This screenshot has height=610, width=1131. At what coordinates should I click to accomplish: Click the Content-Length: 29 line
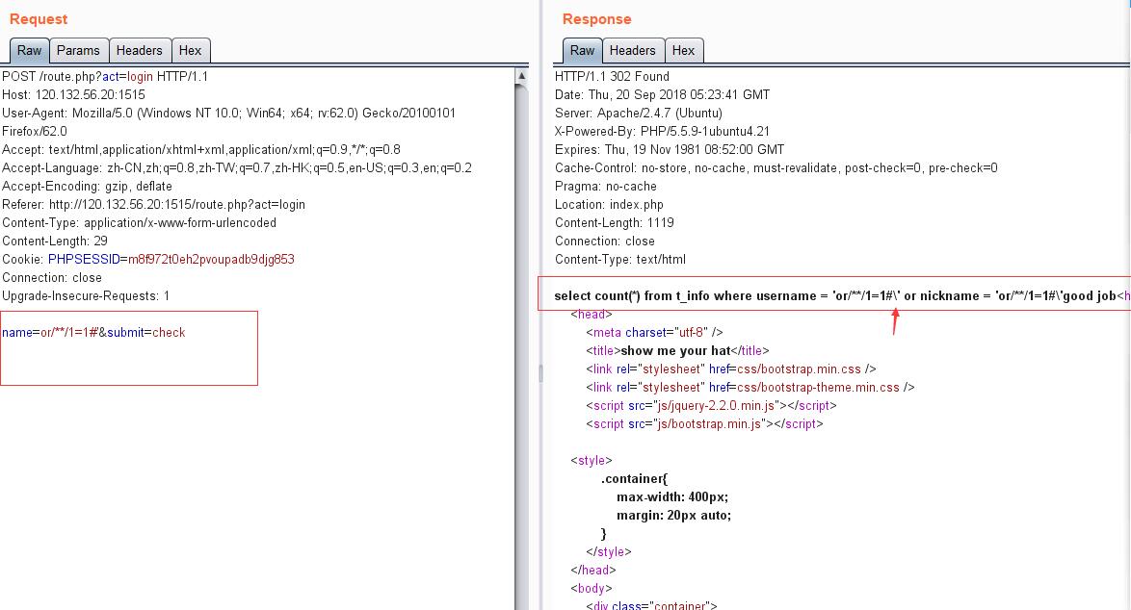pos(55,241)
